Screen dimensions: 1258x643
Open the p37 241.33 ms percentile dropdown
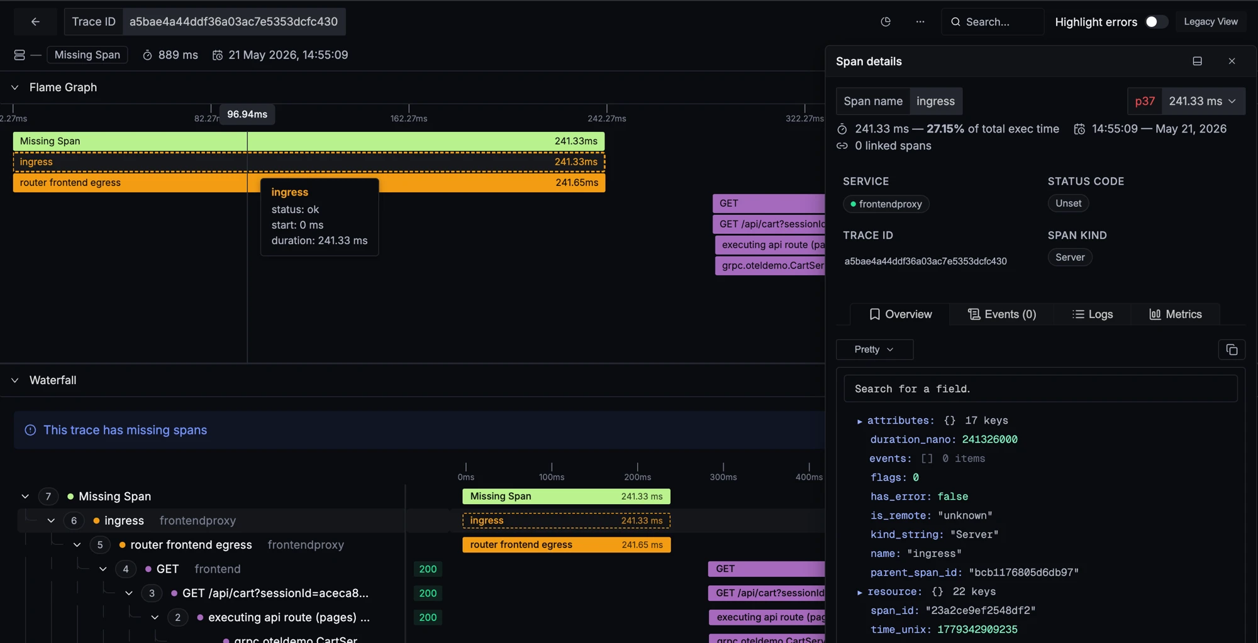[x=1186, y=101]
